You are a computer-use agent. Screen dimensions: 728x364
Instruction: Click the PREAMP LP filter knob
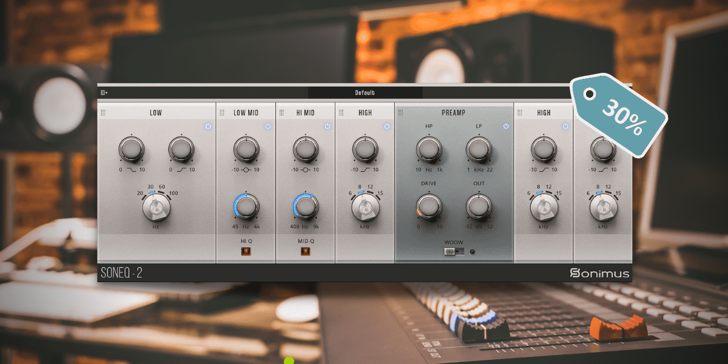[479, 149]
